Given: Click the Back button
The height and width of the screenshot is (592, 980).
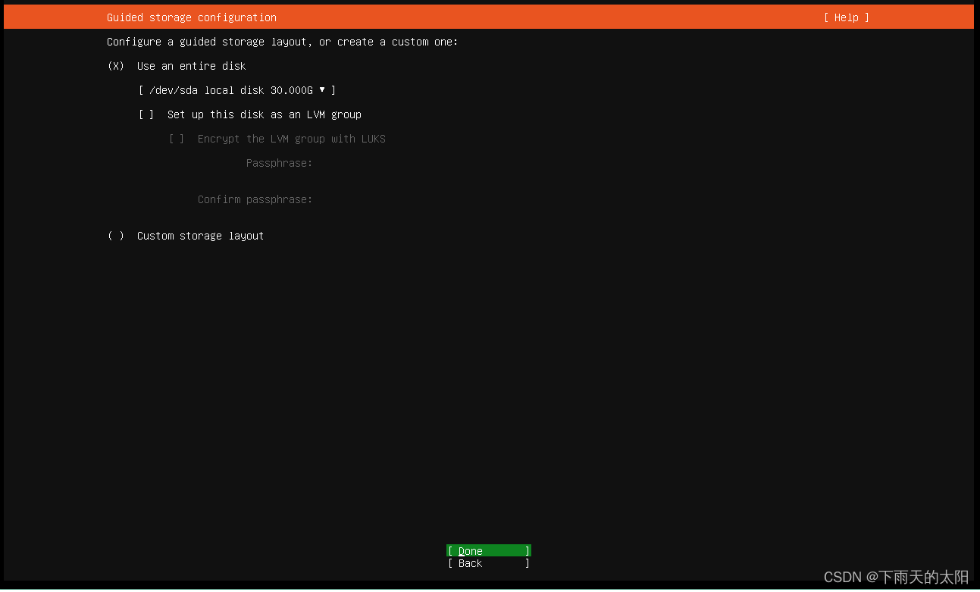Looking at the screenshot, I should pyautogui.click(x=487, y=563).
